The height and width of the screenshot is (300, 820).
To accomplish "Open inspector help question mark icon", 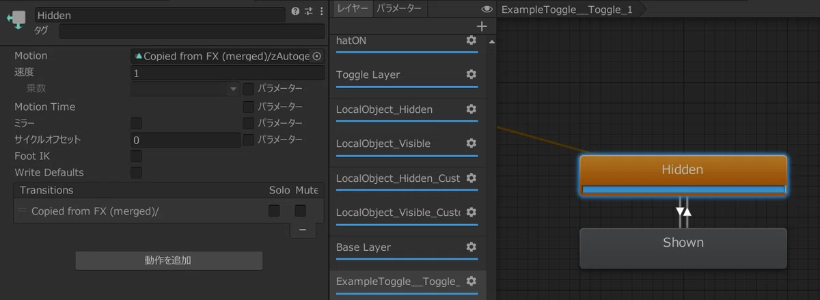I will [295, 12].
